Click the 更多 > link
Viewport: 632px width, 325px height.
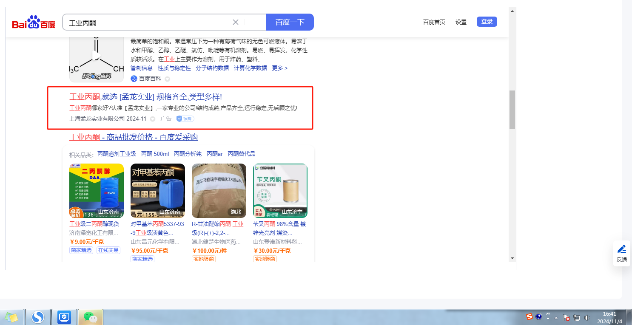[280, 68]
